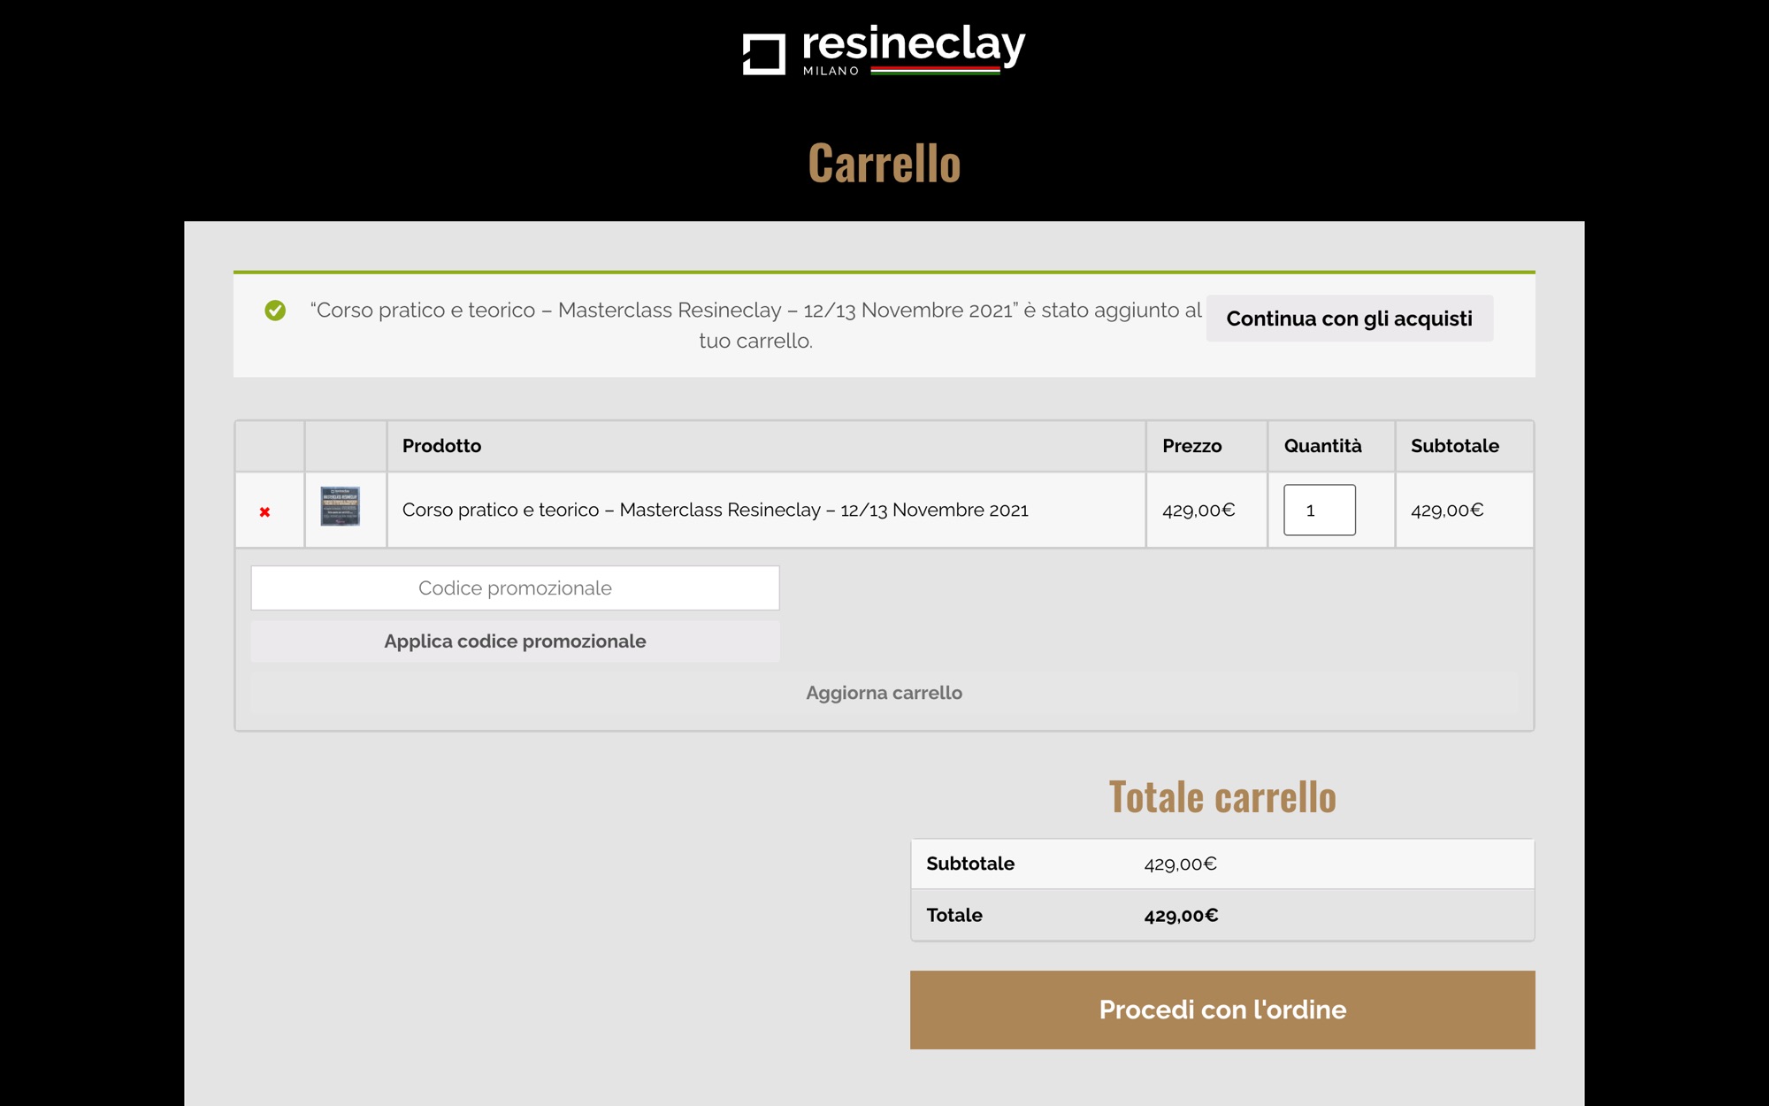1769x1106 pixels.
Task: Click the green success checkmark icon
Action: [275, 311]
